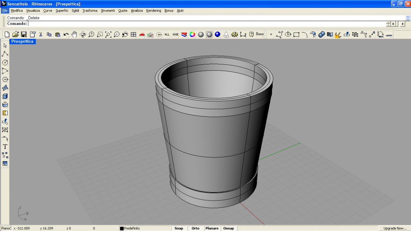Open the Strumenti menu

tap(108, 11)
